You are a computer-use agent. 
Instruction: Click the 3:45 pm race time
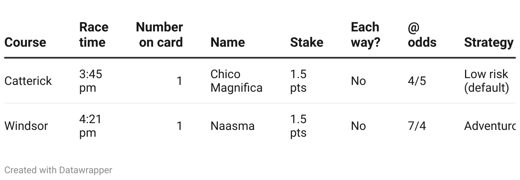click(x=90, y=81)
